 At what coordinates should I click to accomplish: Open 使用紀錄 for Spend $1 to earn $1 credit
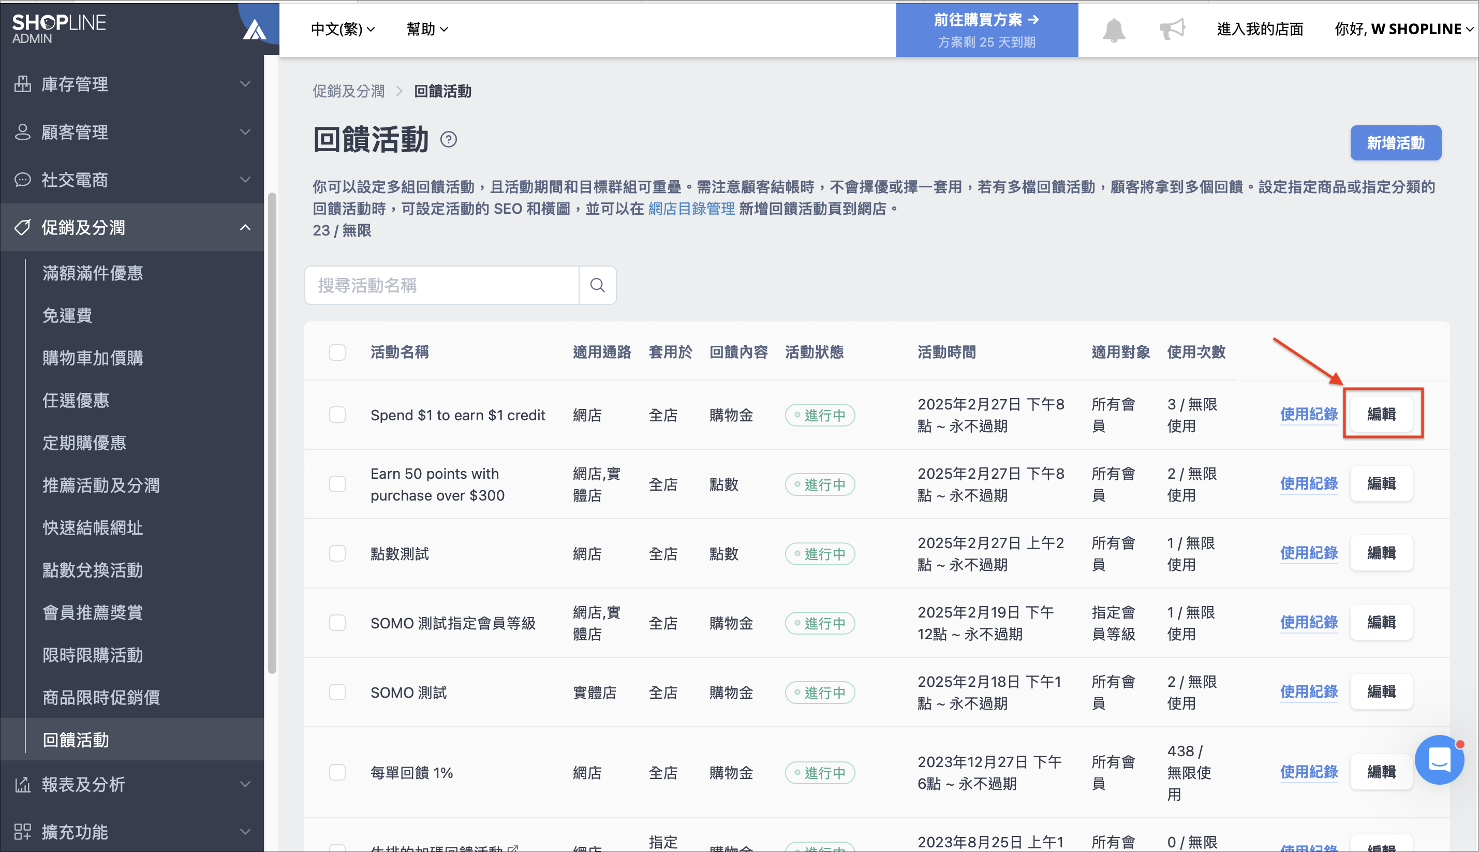click(x=1309, y=414)
